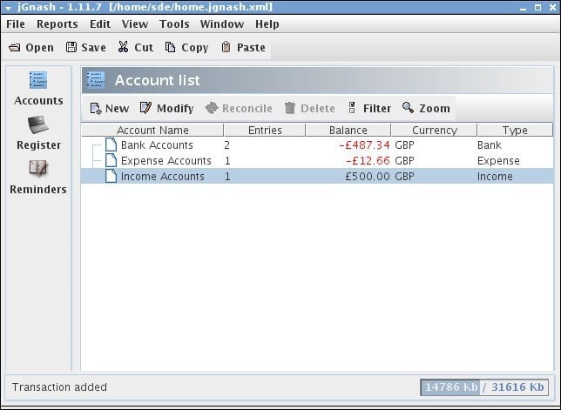Click the Account list panel title
The width and height of the screenshot is (561, 410).
pyautogui.click(x=157, y=80)
